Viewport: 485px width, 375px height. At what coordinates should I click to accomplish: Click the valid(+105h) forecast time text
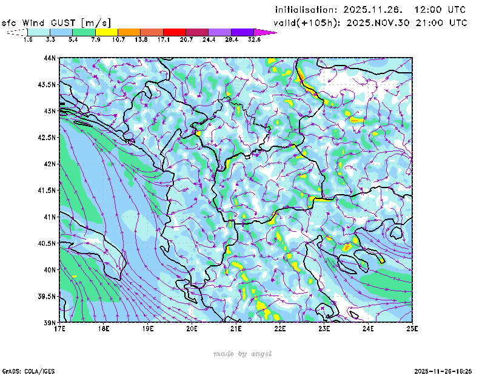point(370,22)
